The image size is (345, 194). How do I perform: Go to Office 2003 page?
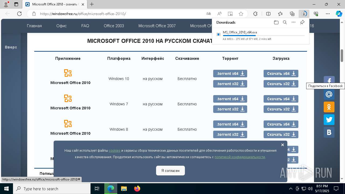(x=114, y=26)
